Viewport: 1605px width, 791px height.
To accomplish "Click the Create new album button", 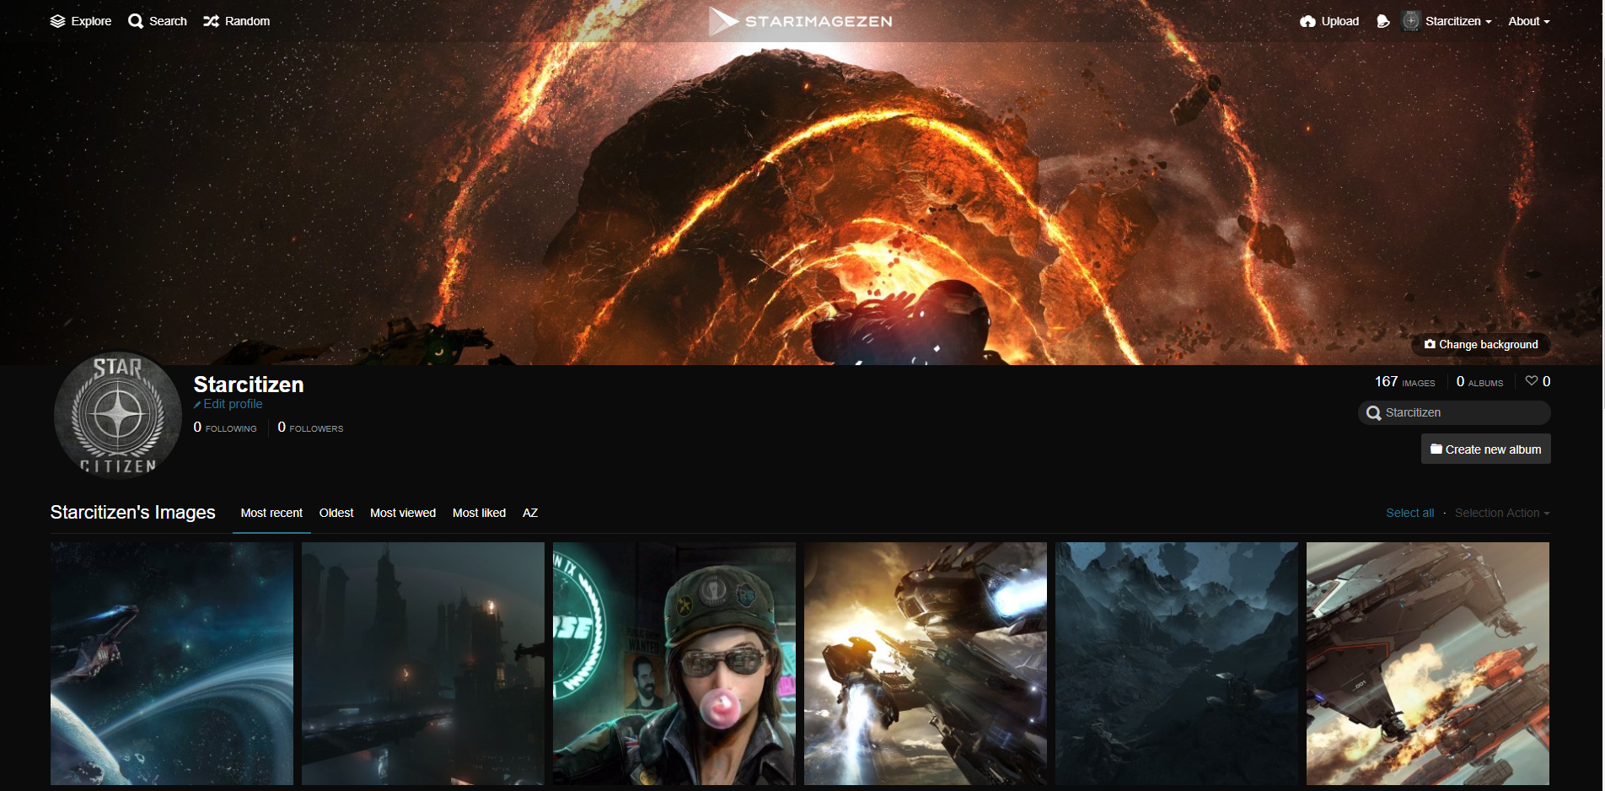I will coord(1486,449).
